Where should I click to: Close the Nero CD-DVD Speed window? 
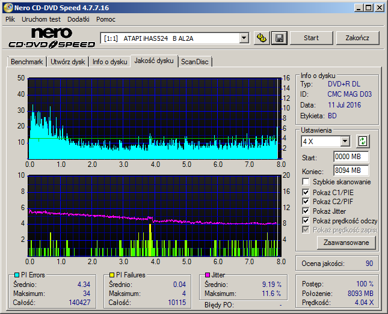pos(379,8)
